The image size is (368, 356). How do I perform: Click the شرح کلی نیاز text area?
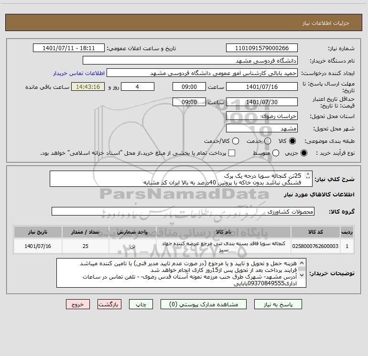181,179
